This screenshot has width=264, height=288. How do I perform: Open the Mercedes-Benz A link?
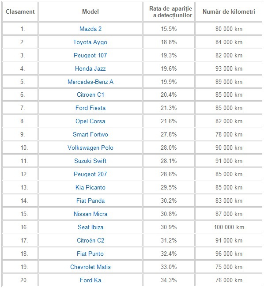(x=91, y=82)
